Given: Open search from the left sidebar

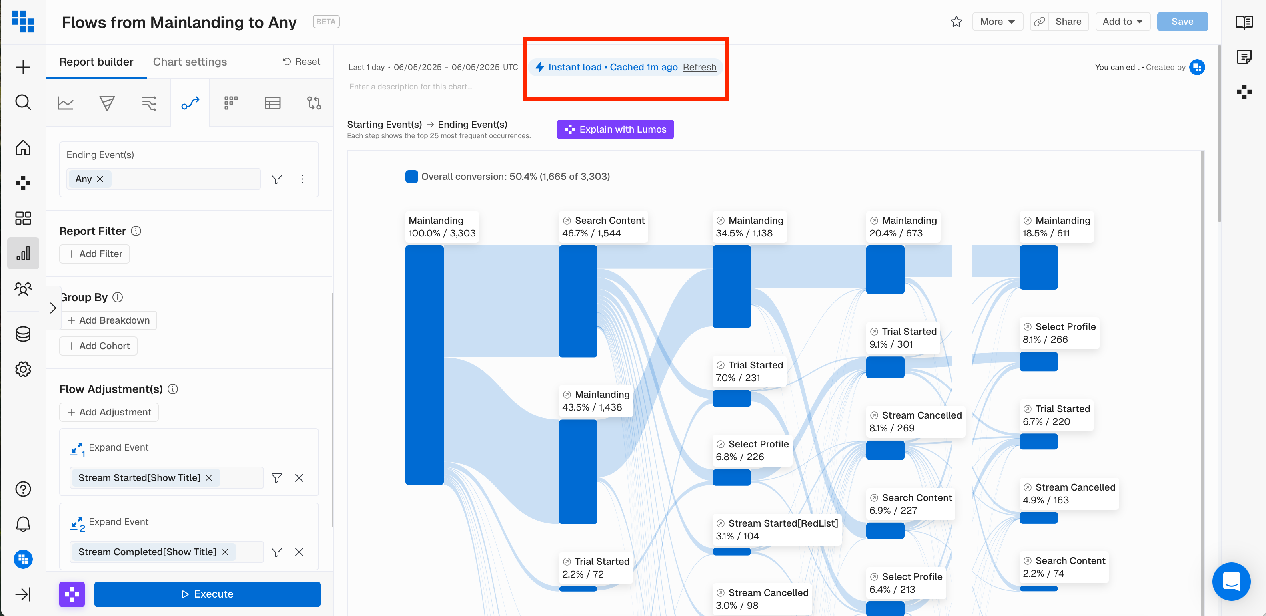Looking at the screenshot, I should coord(23,102).
